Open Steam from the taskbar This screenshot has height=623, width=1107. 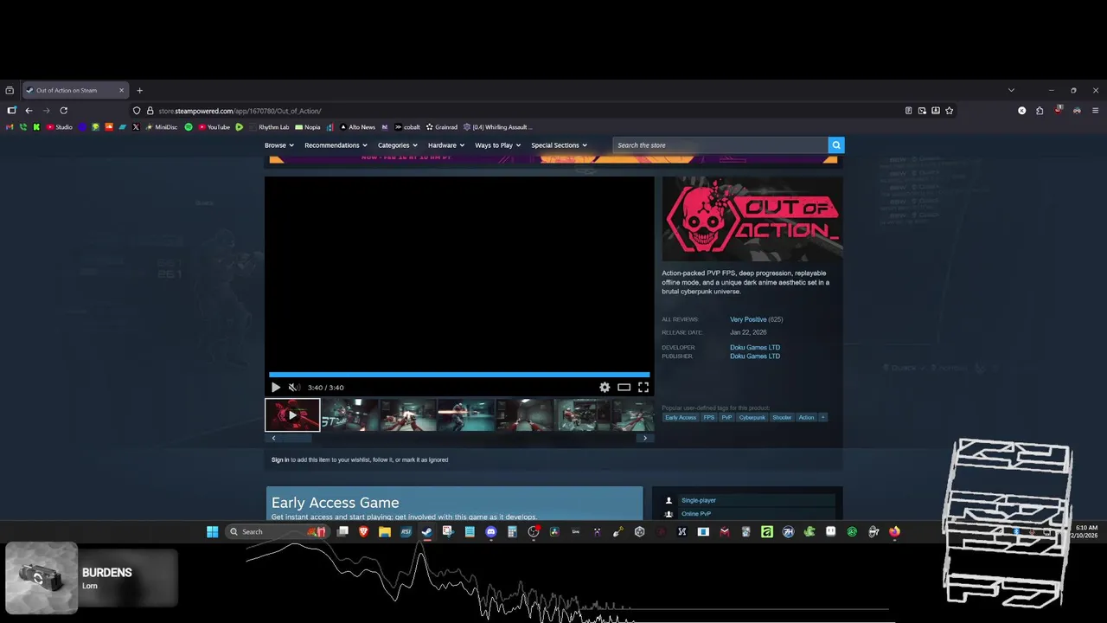(x=426, y=532)
